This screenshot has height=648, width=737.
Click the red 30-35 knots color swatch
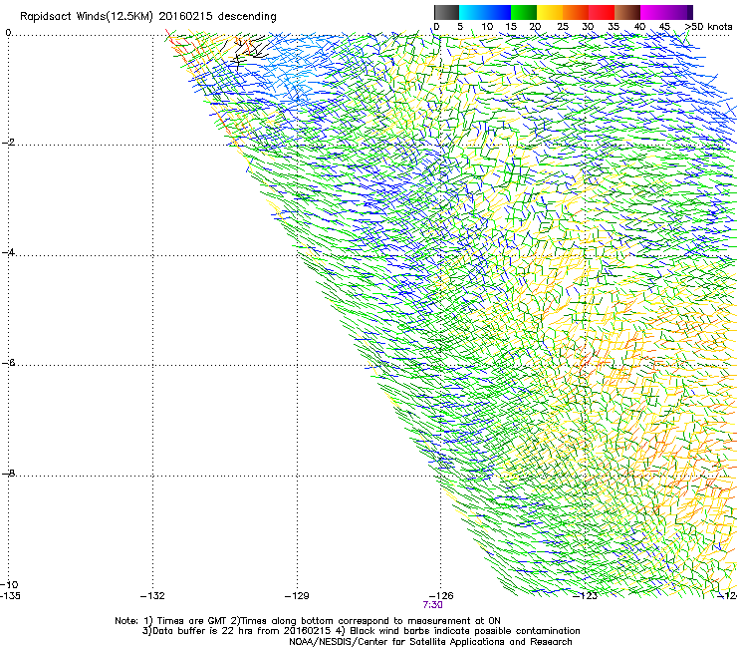point(602,12)
